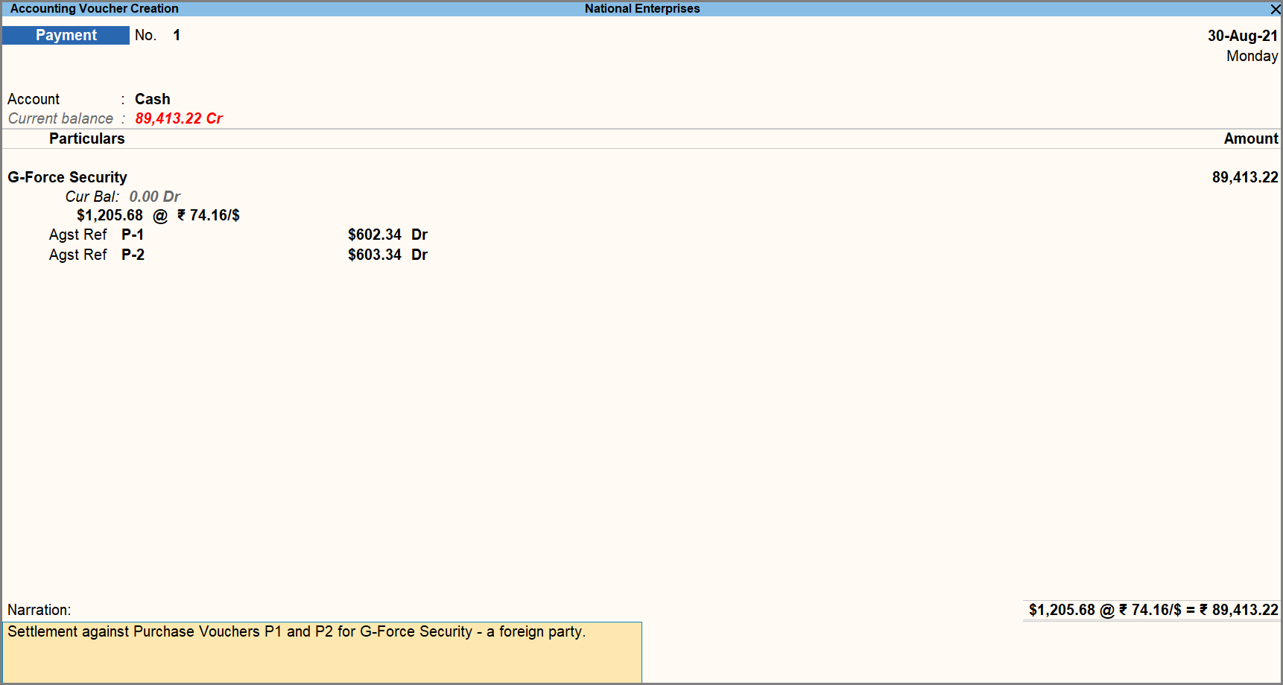Click the amount 89,413.22 for G-Force Security
The height and width of the screenshot is (685, 1283).
coord(1244,177)
